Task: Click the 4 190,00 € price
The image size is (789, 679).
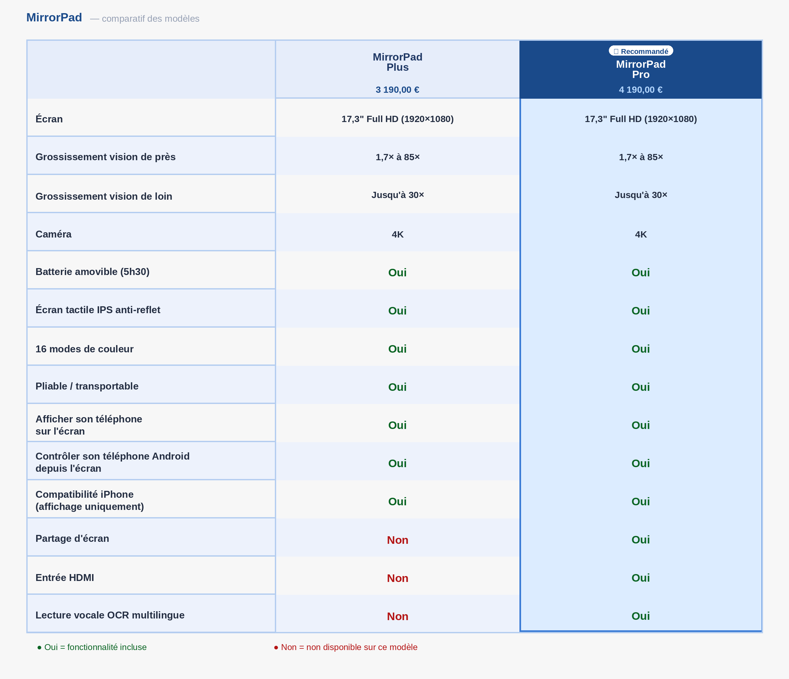Action: point(640,90)
